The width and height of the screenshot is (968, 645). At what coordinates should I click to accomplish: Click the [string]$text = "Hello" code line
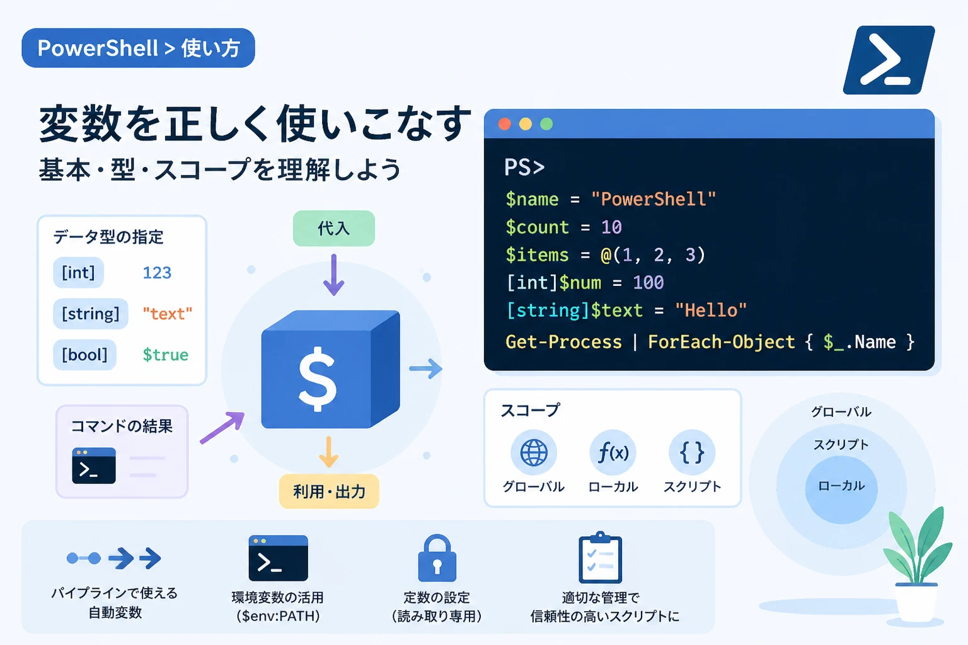pyautogui.click(x=626, y=310)
